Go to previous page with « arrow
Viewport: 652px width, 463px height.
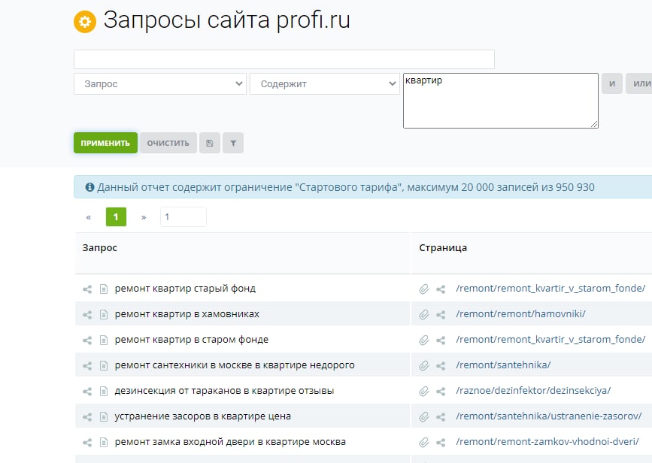(x=89, y=217)
